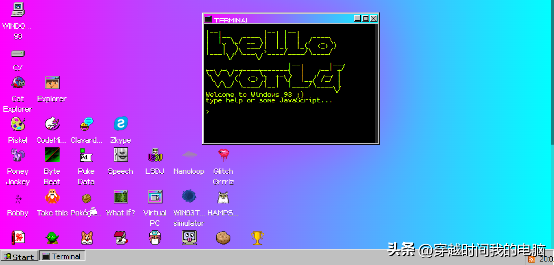Launch the Piskel paint palette icon
This screenshot has width=554, height=265.
(18, 124)
